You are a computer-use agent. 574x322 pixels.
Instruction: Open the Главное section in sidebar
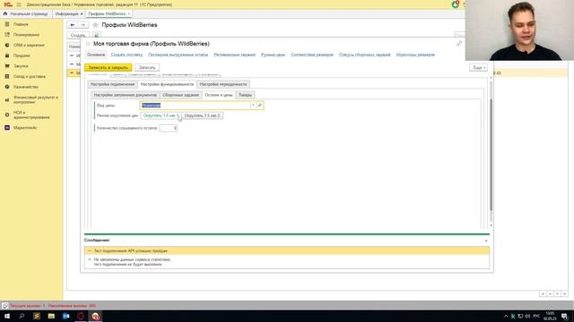(x=21, y=24)
